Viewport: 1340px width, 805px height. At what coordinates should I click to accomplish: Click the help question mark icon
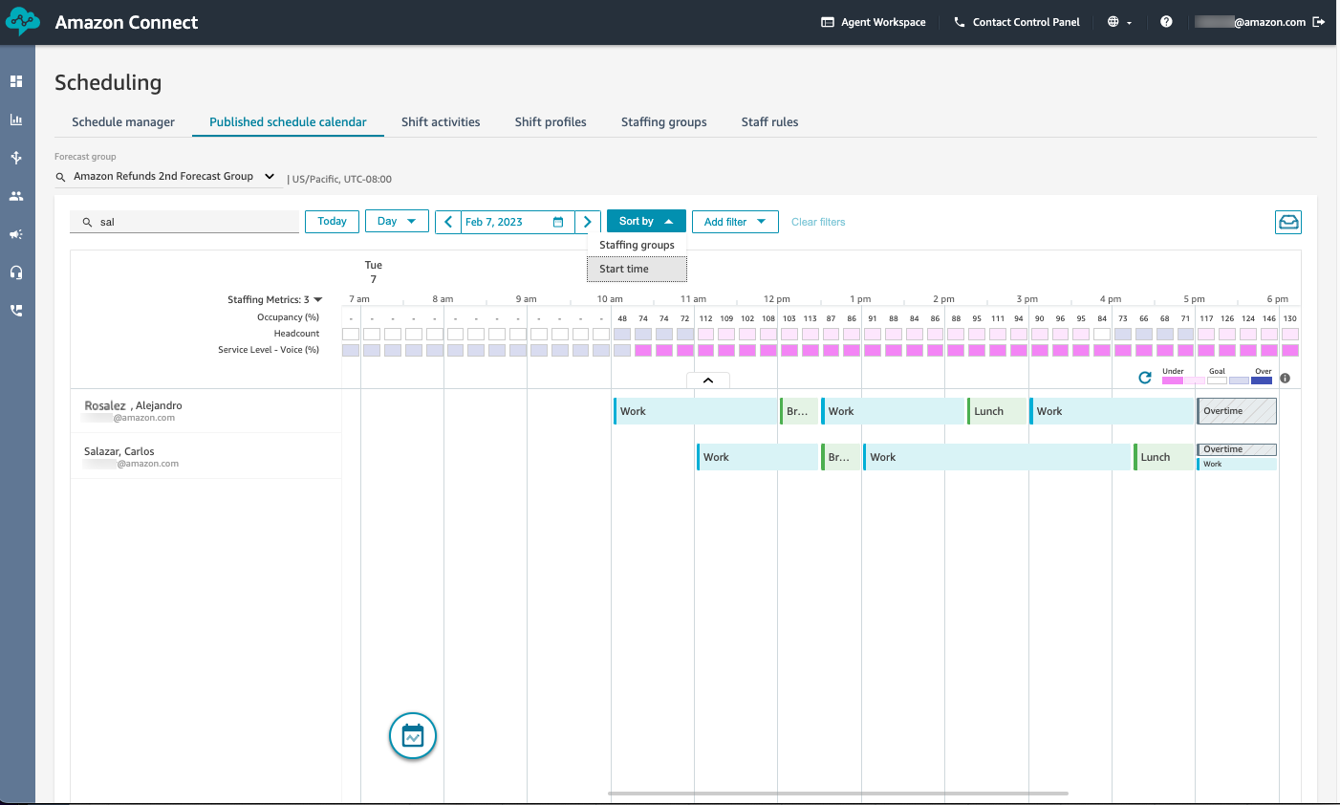[x=1166, y=22]
